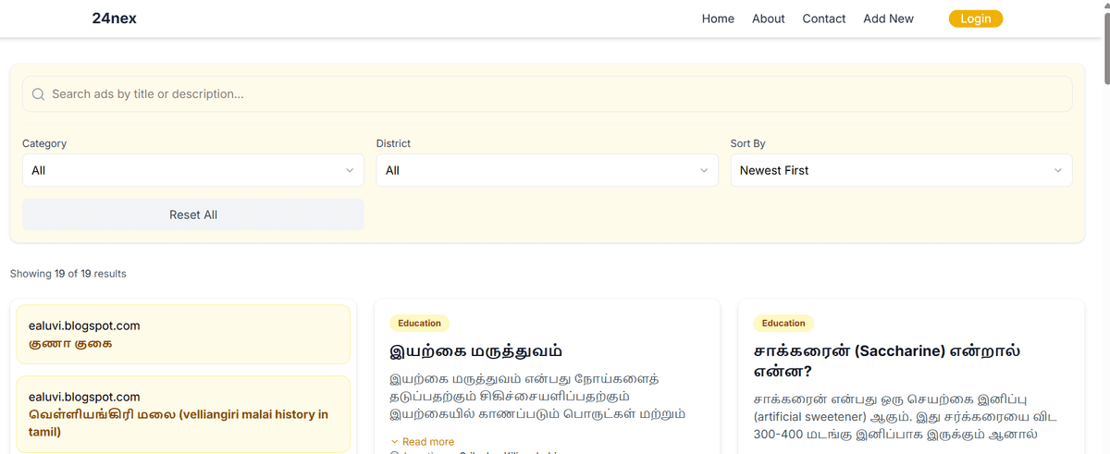
Task: Click Education tag on Saccharine card
Action: pos(783,323)
